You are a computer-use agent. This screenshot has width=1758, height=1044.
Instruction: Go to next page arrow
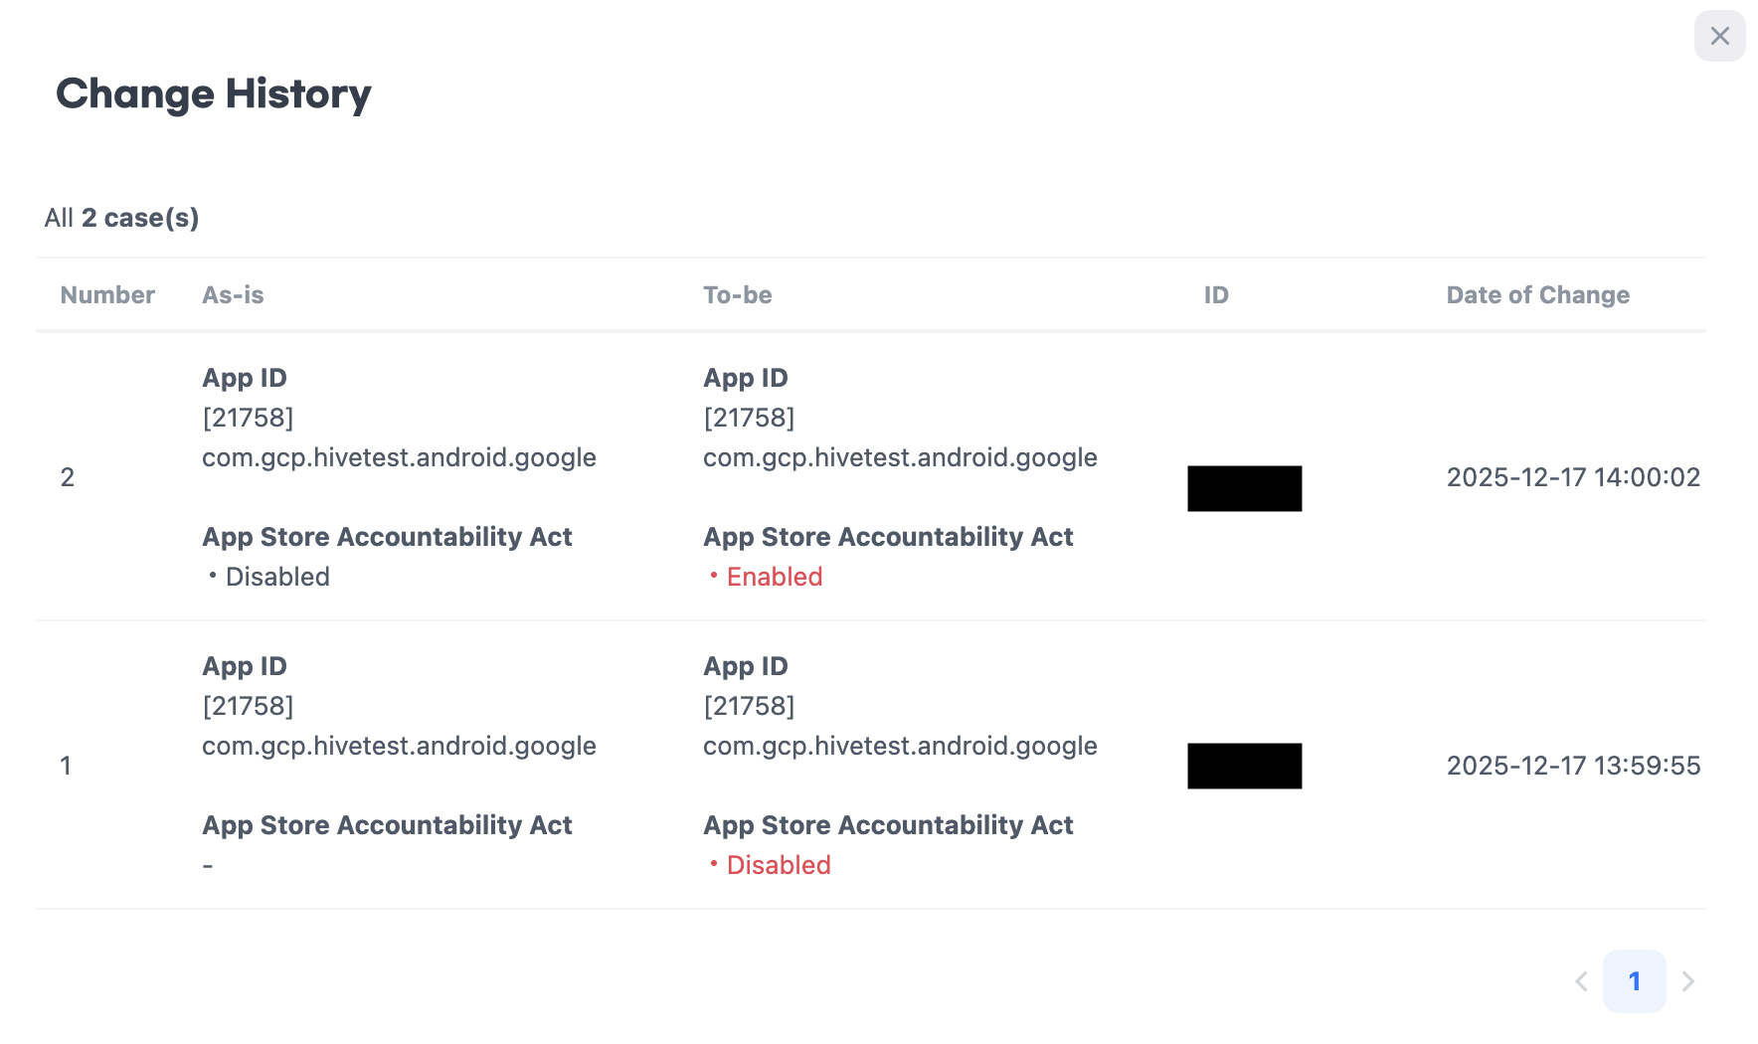pos(1687,981)
